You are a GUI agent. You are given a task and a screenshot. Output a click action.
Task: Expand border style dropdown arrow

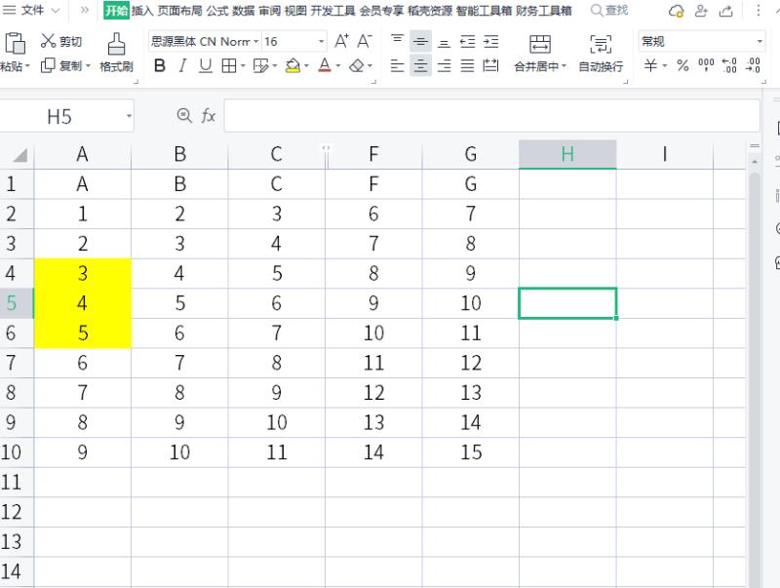[243, 65]
